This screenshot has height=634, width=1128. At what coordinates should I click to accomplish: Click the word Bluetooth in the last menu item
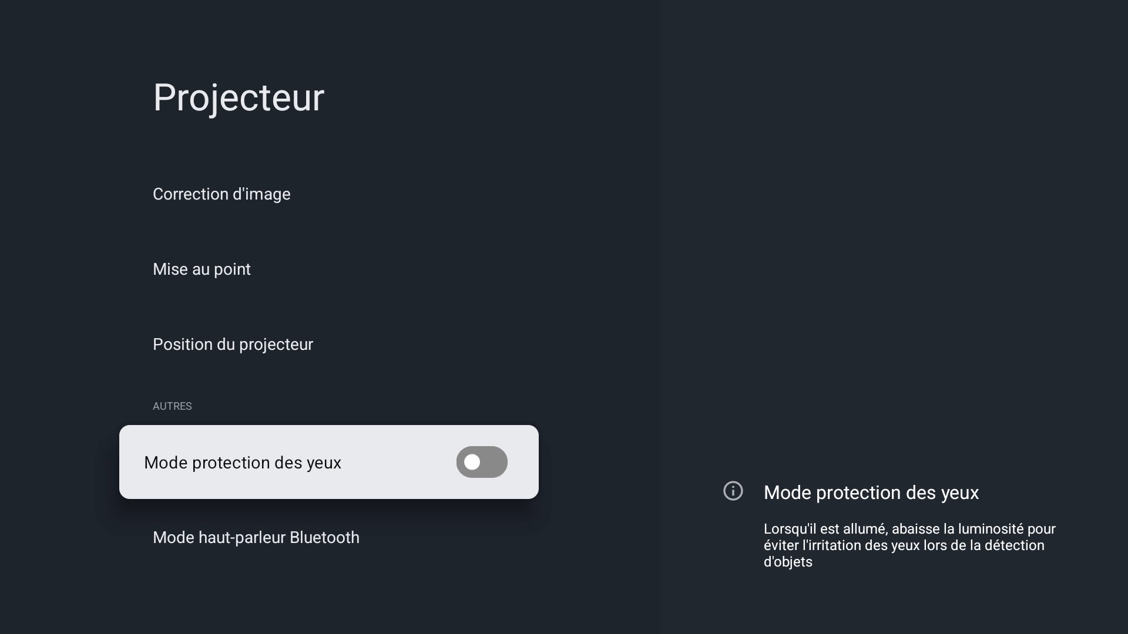point(324,538)
